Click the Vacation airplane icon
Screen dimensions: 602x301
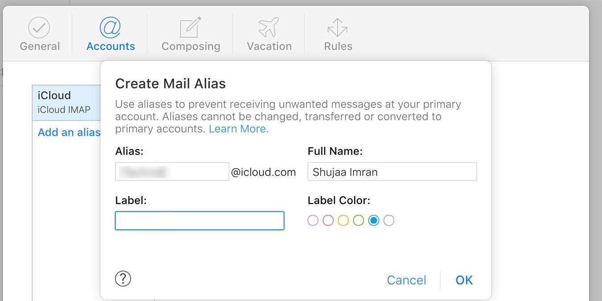(x=268, y=26)
